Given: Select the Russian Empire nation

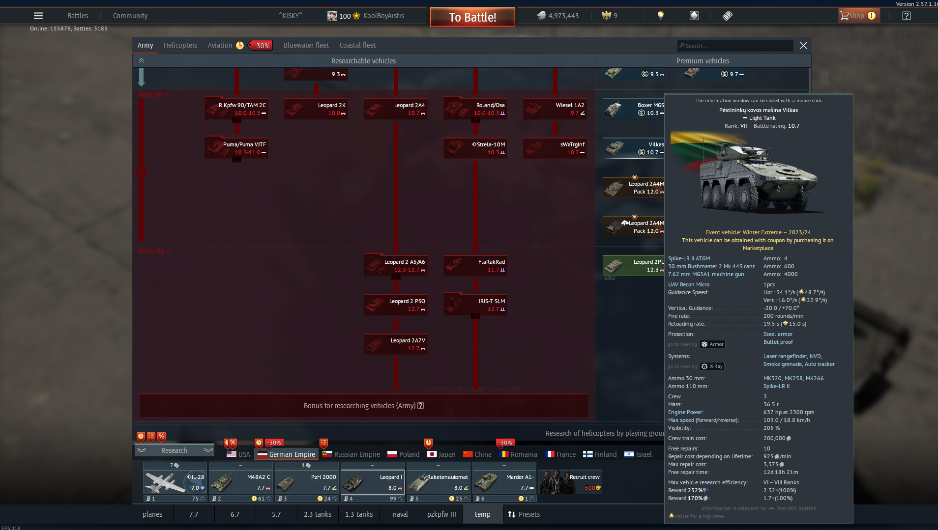Looking at the screenshot, I should 351,454.
